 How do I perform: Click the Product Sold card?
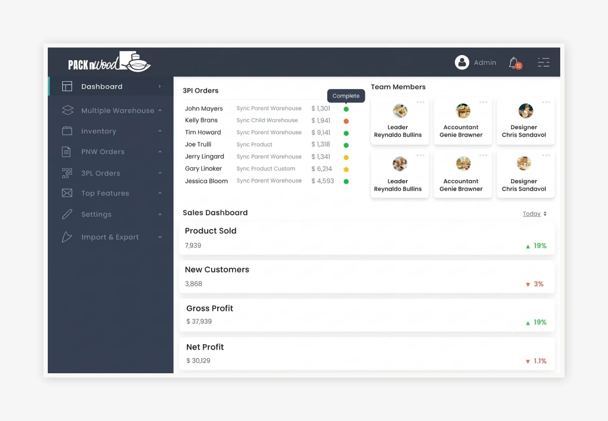point(367,238)
